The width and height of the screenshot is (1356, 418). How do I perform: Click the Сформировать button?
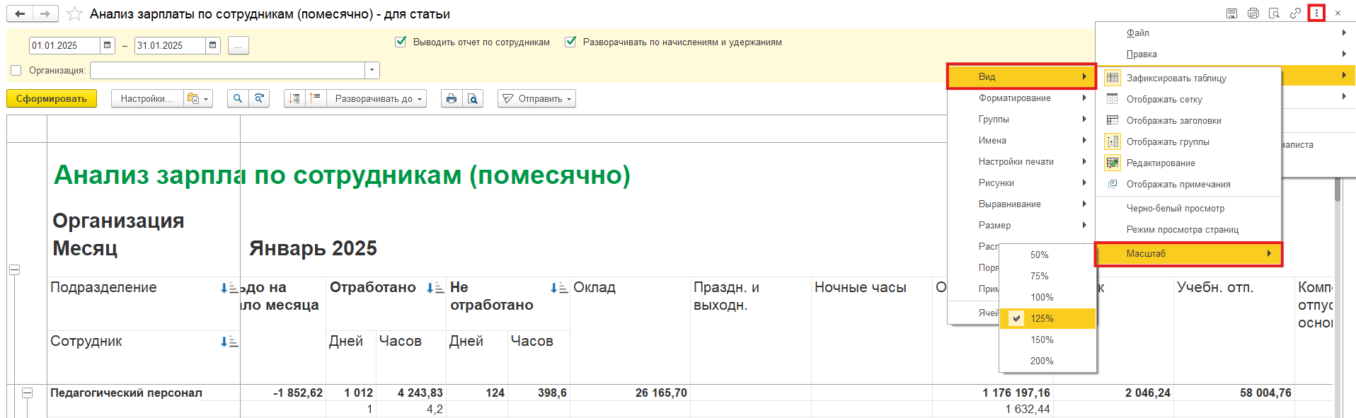pyautogui.click(x=52, y=98)
